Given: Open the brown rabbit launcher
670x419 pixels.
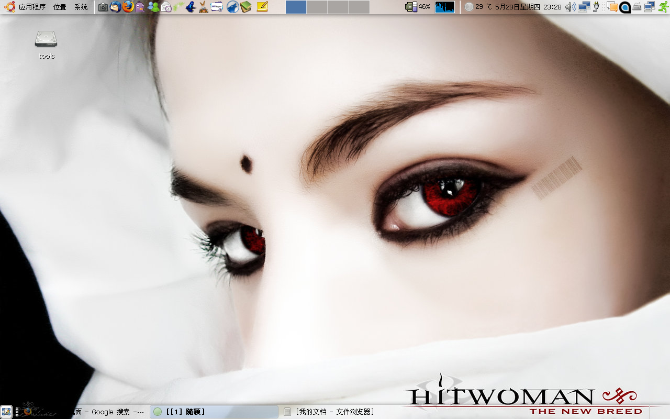Looking at the screenshot, I should (x=204, y=7).
